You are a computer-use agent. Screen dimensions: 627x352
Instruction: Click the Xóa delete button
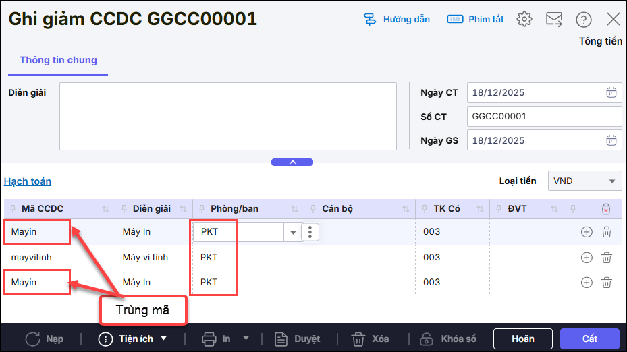370,339
